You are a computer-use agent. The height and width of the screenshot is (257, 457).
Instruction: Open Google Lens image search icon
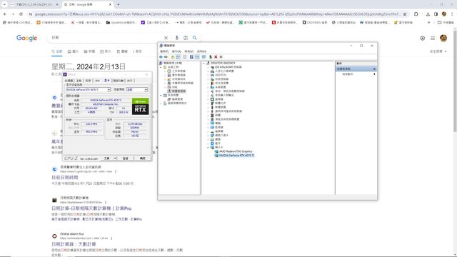186,38
